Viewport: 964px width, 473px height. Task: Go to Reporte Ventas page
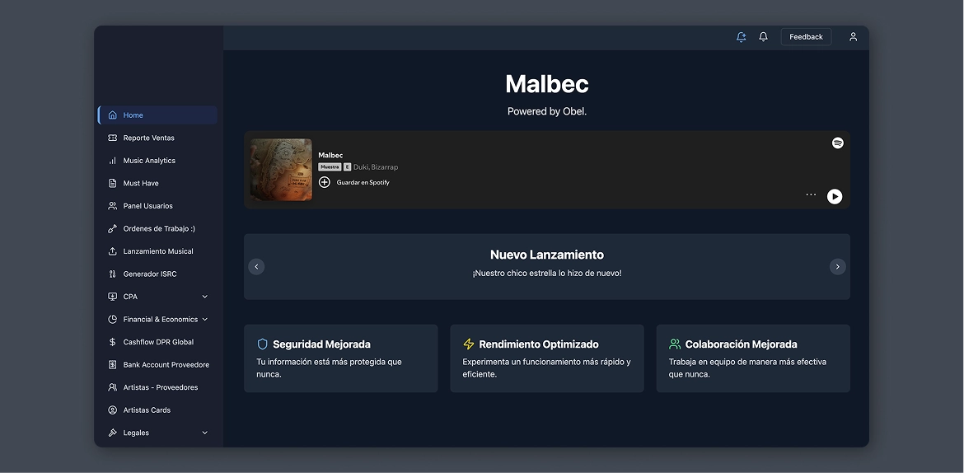coord(148,138)
